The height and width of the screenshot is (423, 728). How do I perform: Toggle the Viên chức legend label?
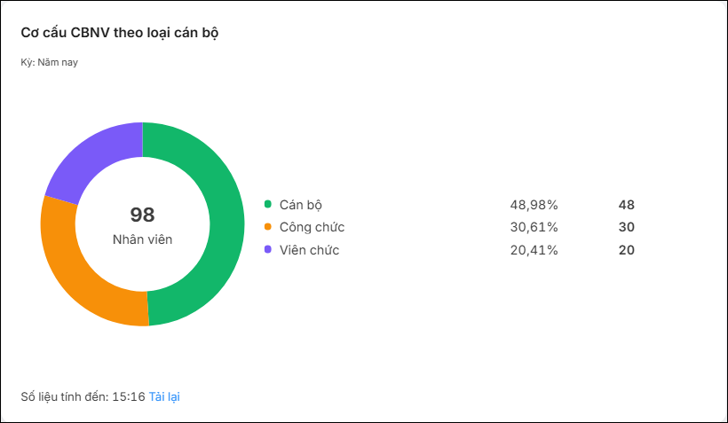(x=309, y=250)
